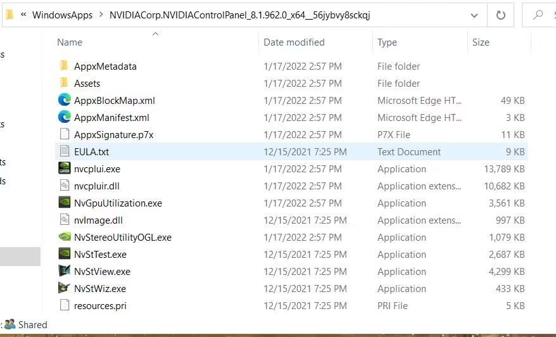Click the wizard icon for NvStWiz.exe
The height and width of the screenshot is (337, 556).
coord(64,288)
